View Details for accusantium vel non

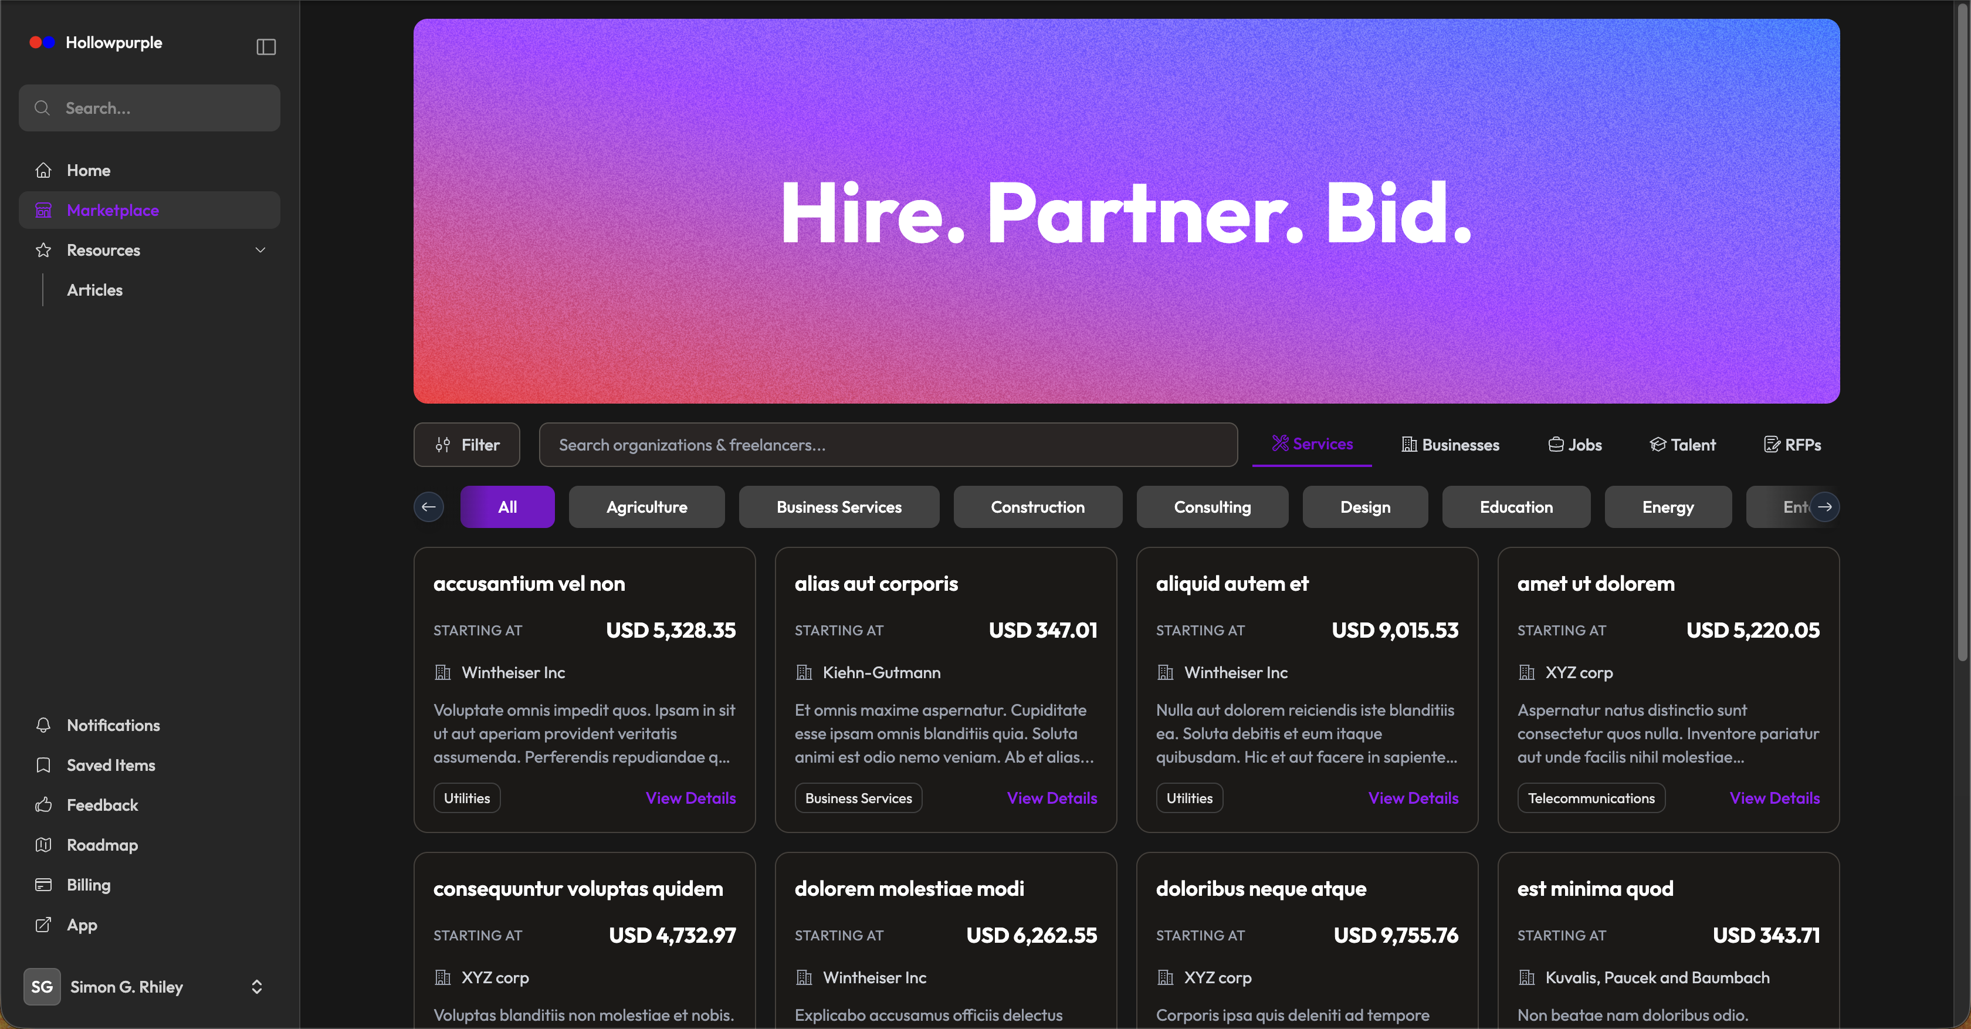690,798
